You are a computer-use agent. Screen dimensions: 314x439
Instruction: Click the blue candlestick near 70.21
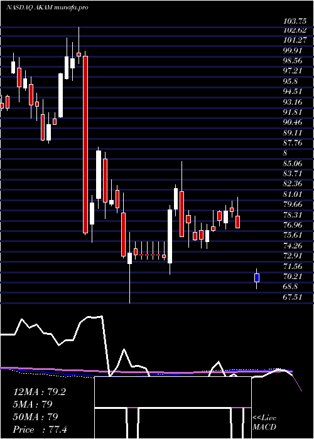click(256, 278)
